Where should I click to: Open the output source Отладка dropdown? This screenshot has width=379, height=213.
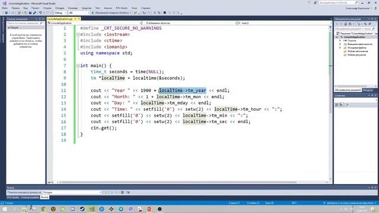tap(72, 192)
